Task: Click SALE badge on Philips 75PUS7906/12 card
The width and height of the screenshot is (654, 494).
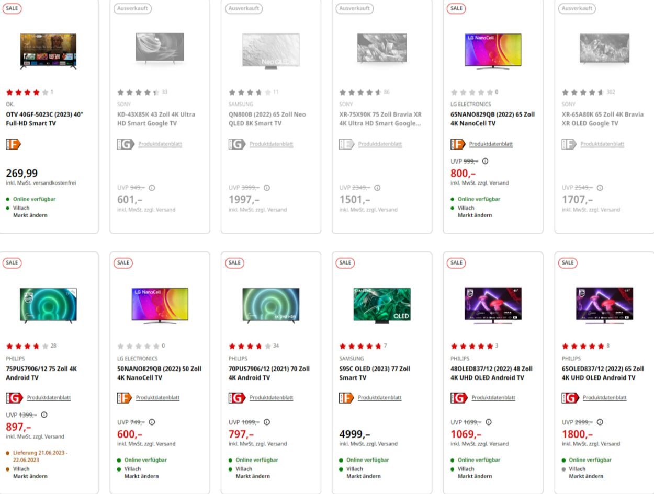Action: click(x=12, y=262)
